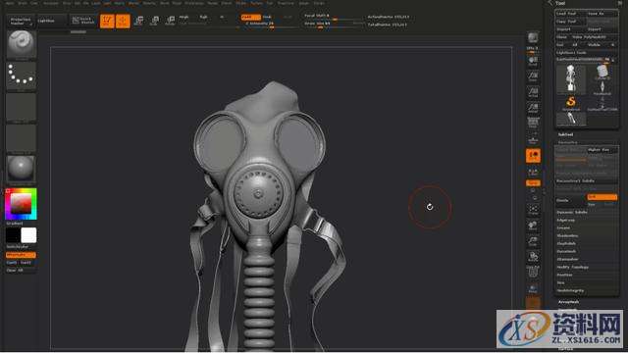628x353 pixels.
Task: Click the Scroll canvas icon
Action: 533,61
